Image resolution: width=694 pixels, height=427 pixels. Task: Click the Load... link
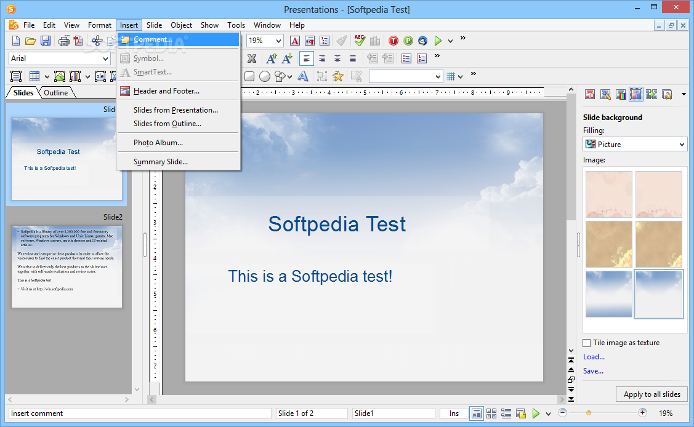tap(594, 357)
